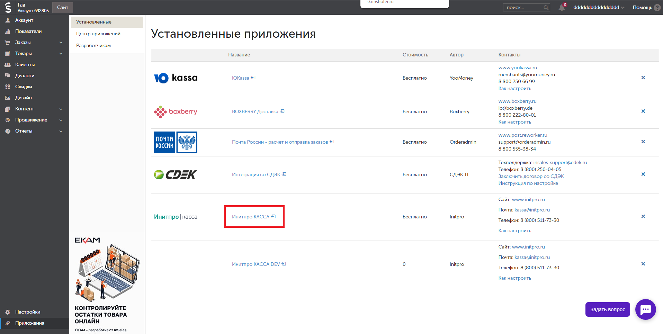Visit www.post.reworker.ru link
This screenshot has height=334, width=663.
coord(523,135)
